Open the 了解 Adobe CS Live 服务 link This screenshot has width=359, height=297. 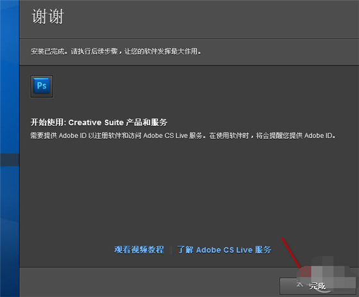pyautogui.click(x=224, y=250)
